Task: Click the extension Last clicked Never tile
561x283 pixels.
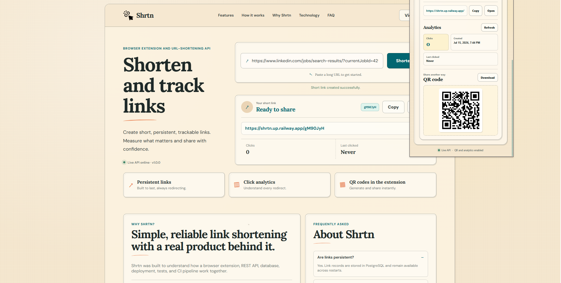Action: (x=460, y=59)
